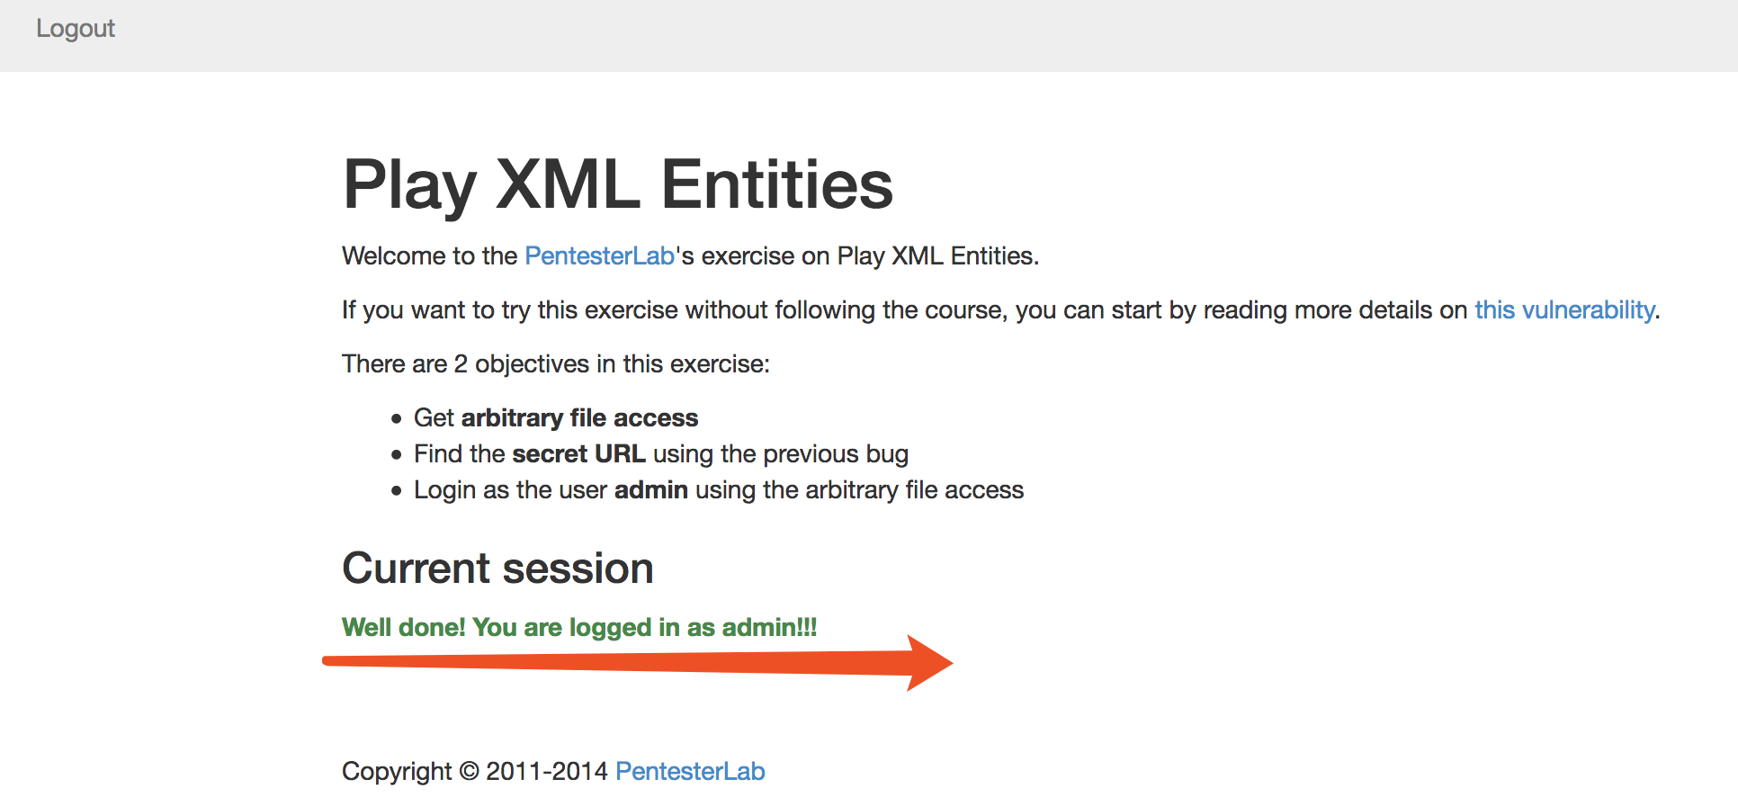
Task: Click the '2011-2014' year range in footer
Action: point(547,772)
